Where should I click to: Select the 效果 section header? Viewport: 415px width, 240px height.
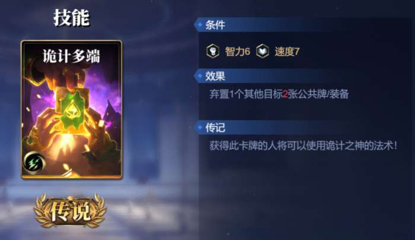[215, 76]
